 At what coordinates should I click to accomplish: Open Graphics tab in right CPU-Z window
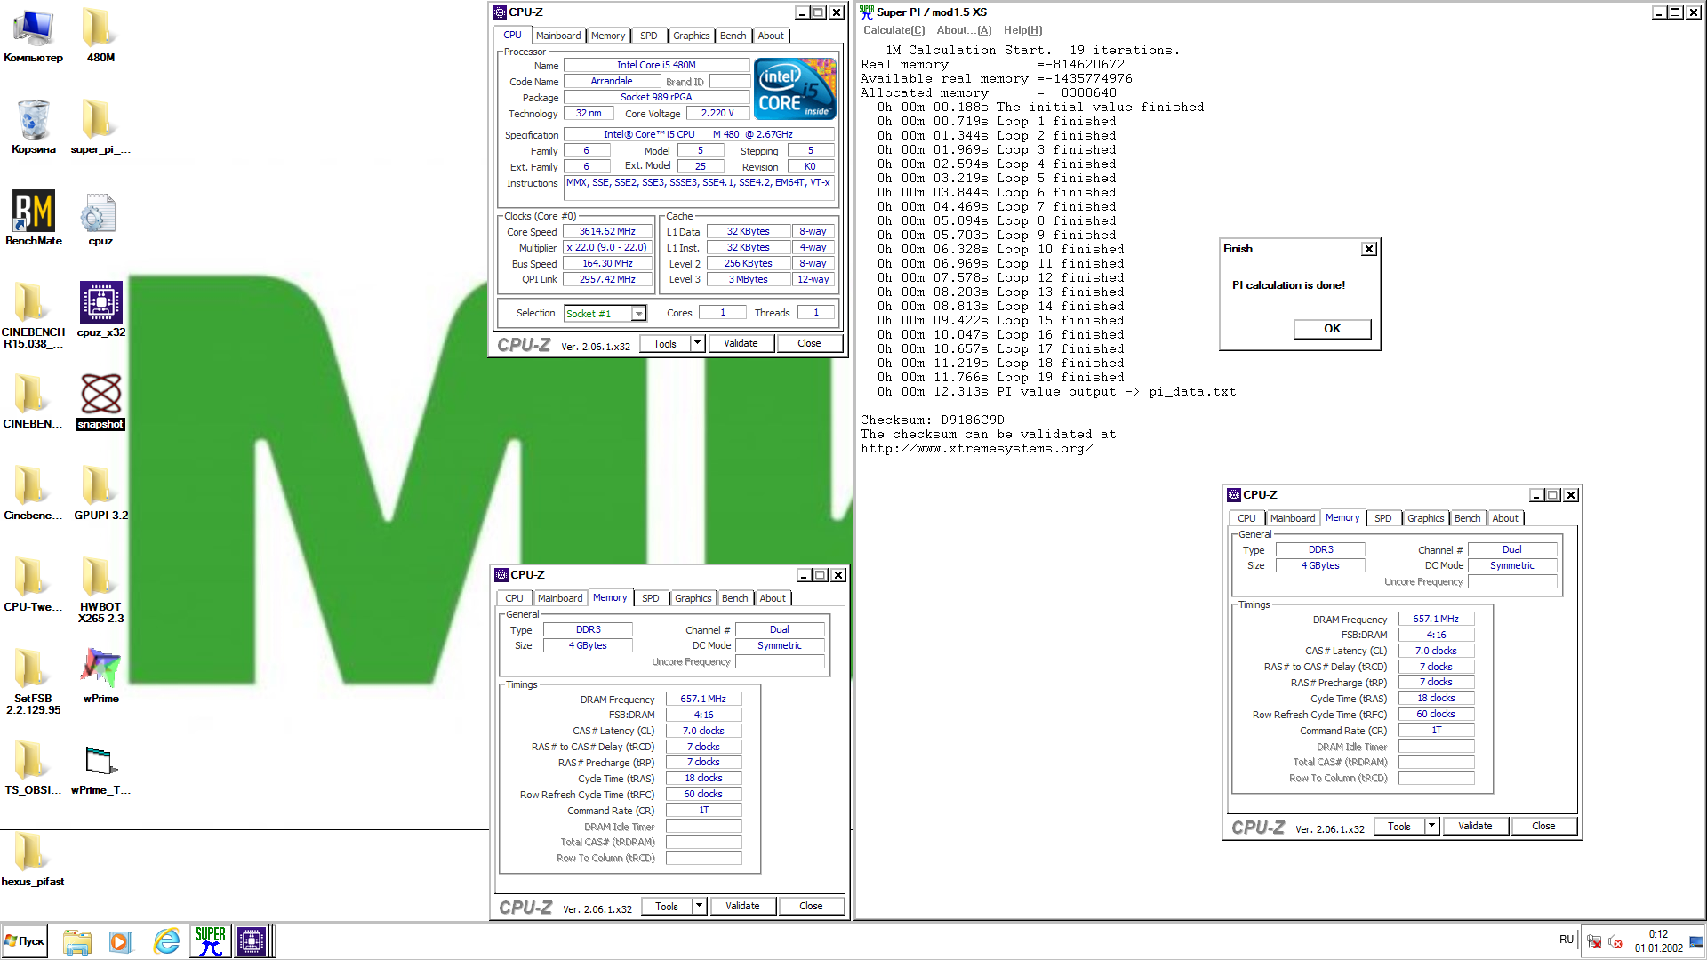pos(1425,518)
